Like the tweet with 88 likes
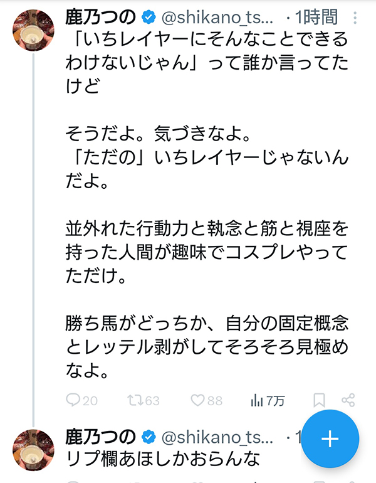 coord(199,400)
